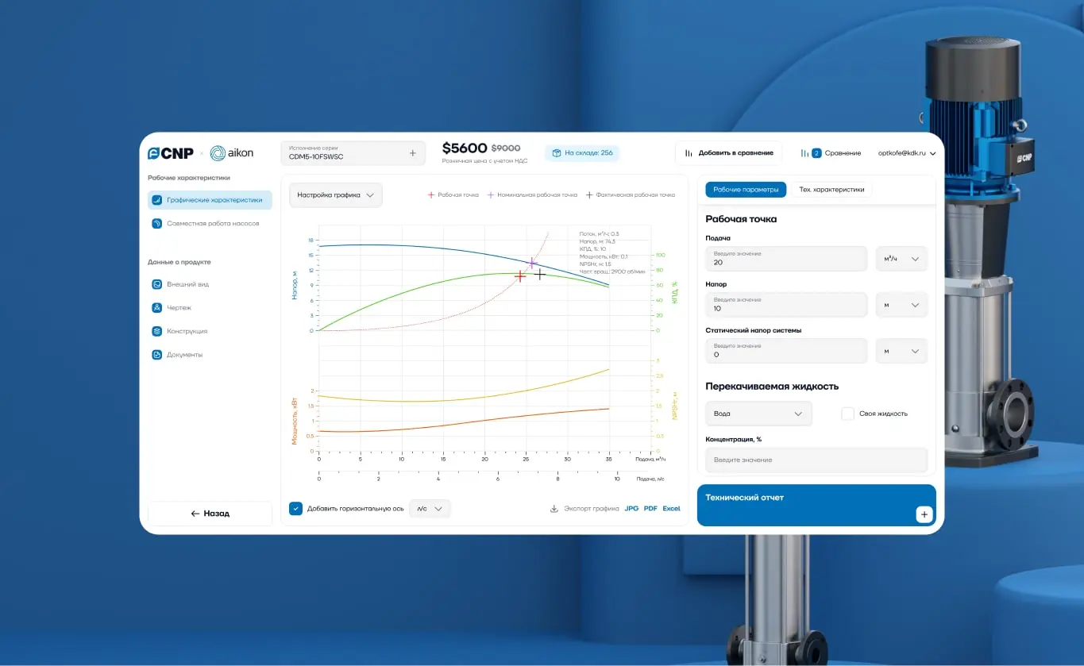This screenshot has width=1084, height=666.
Task: Click the Данные о продукте sidebar heading
Action: click(x=179, y=262)
